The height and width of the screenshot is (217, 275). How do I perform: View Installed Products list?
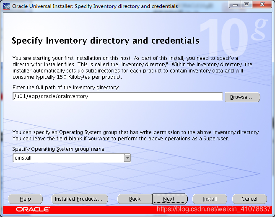pos(80,199)
